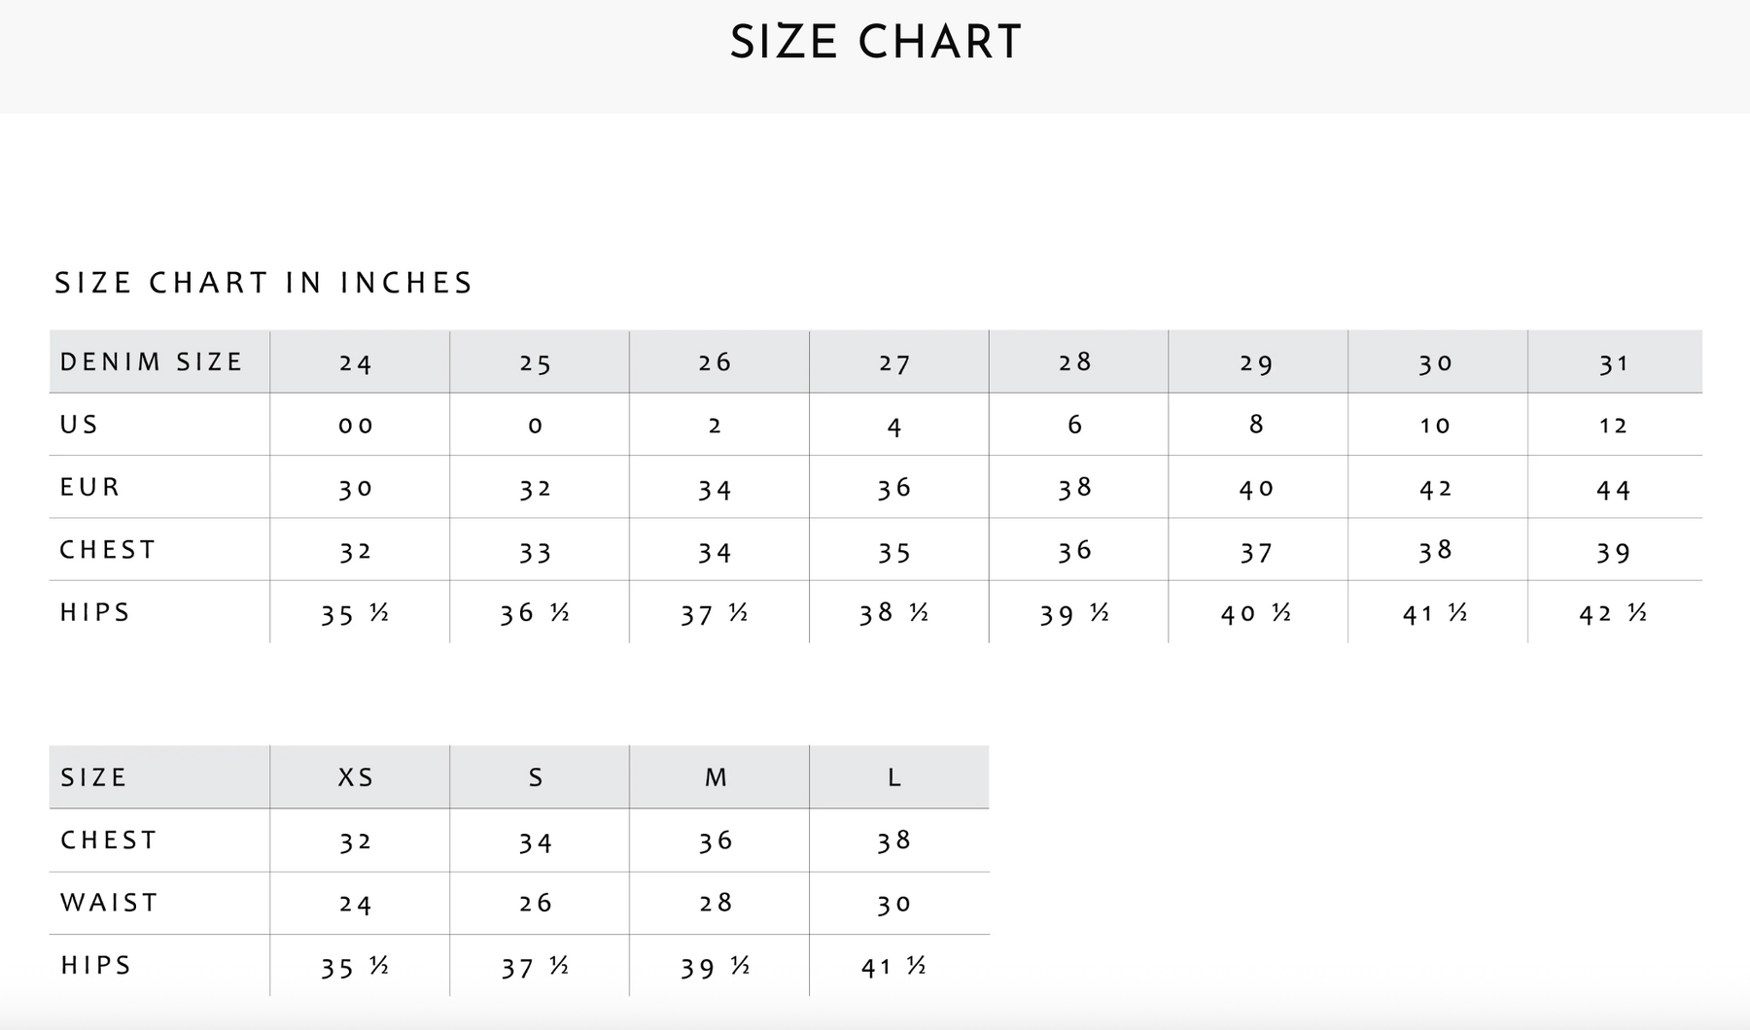
Task: Click the DENIM SIZE row header
Action: coord(152,362)
